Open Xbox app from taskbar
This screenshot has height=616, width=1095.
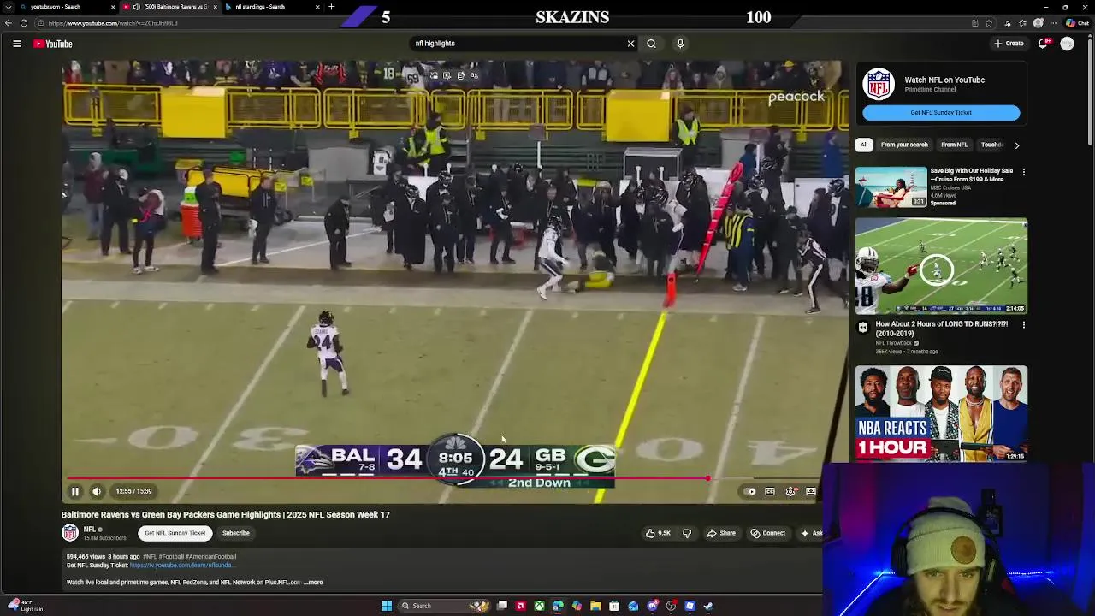pyautogui.click(x=540, y=606)
